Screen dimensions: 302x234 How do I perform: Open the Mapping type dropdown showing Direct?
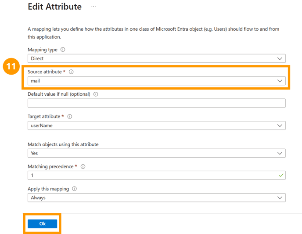(157, 58)
